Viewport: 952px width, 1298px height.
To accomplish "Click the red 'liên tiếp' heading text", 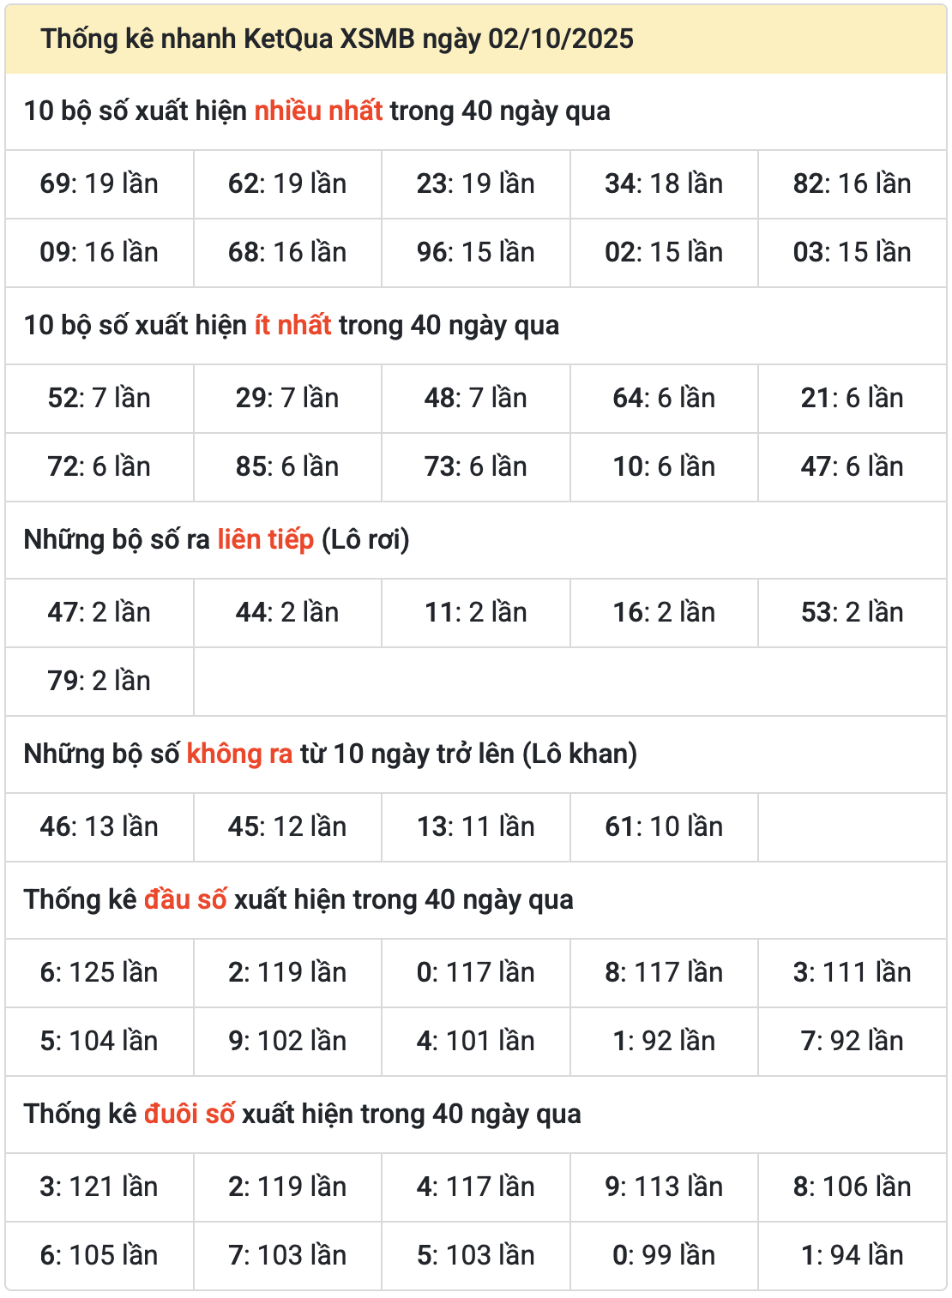I will click(x=265, y=539).
